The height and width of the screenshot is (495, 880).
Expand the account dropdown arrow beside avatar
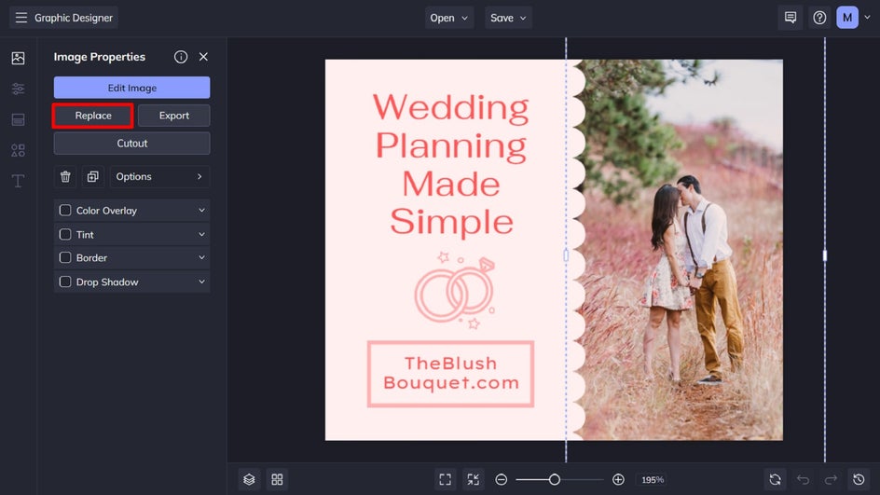tap(867, 18)
